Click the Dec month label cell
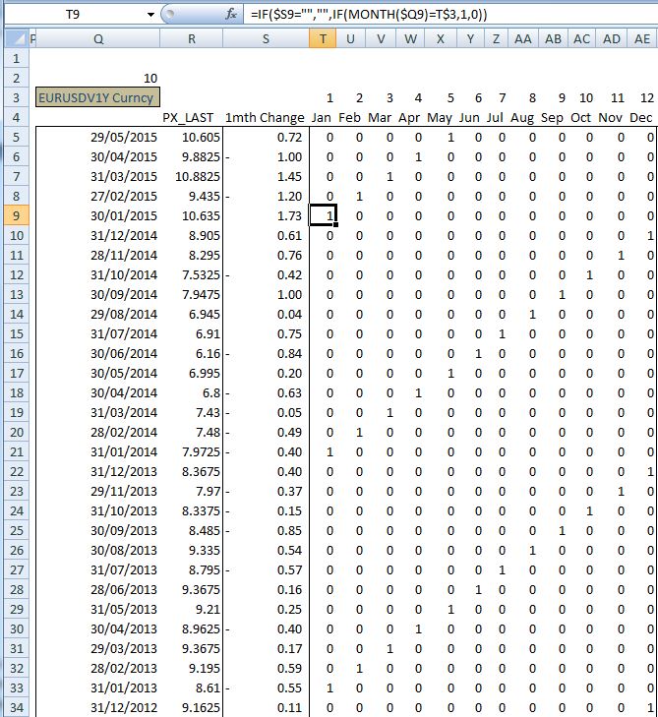The height and width of the screenshot is (717, 658). 641,117
